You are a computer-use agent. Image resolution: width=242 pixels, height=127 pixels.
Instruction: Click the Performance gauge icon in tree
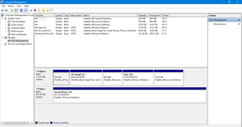9,31
